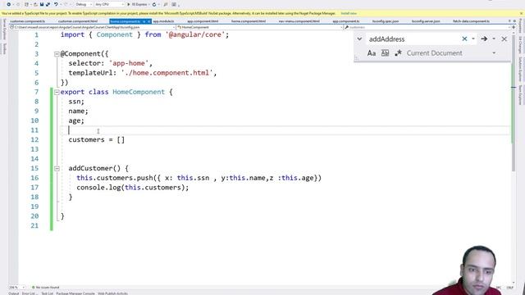The image size is (525, 295).
Task: Collapse the addCustomer method block
Action: (x=57, y=169)
